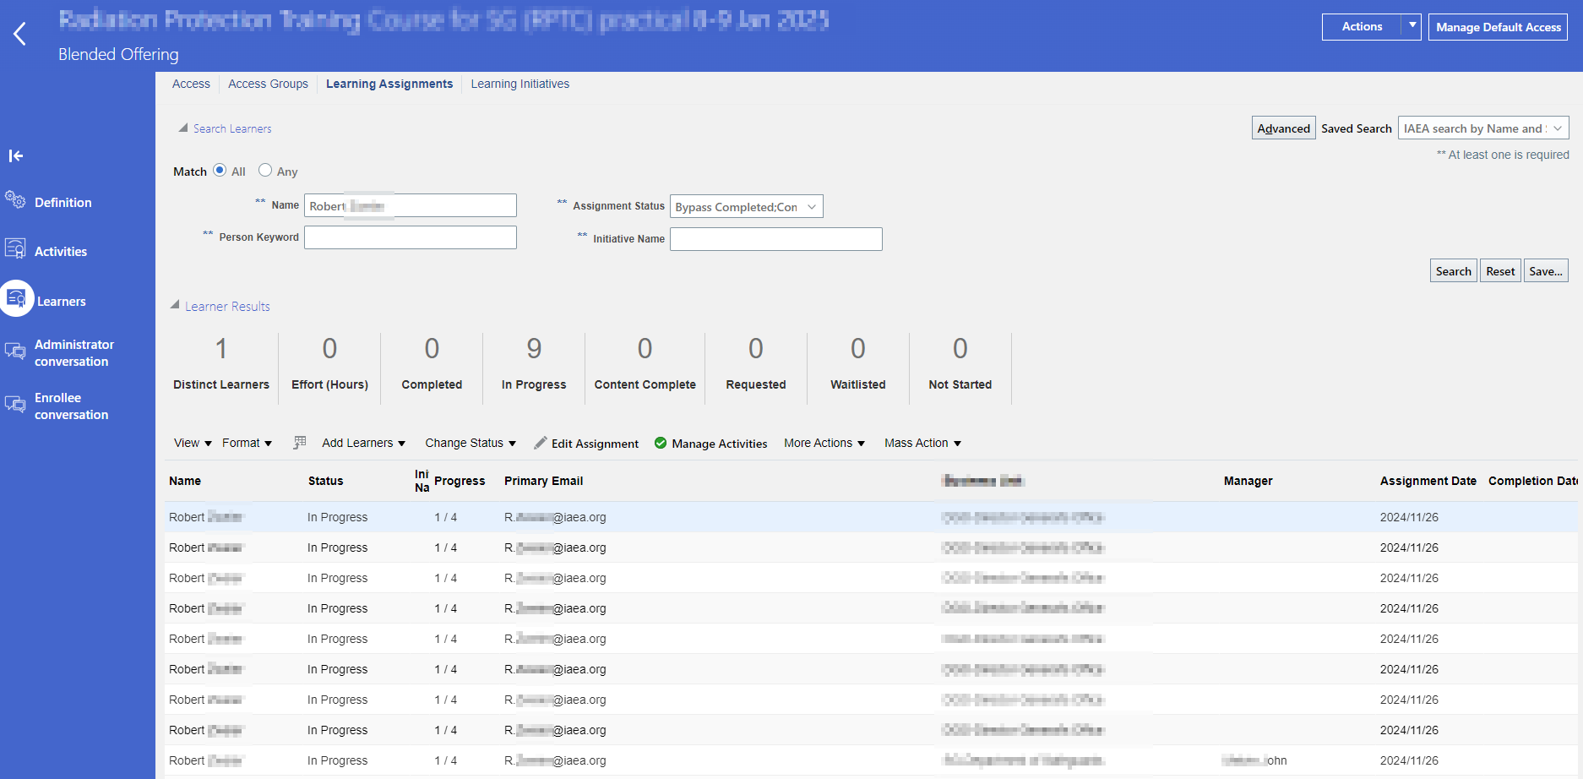Open the Assignment Status dropdown

click(811, 206)
